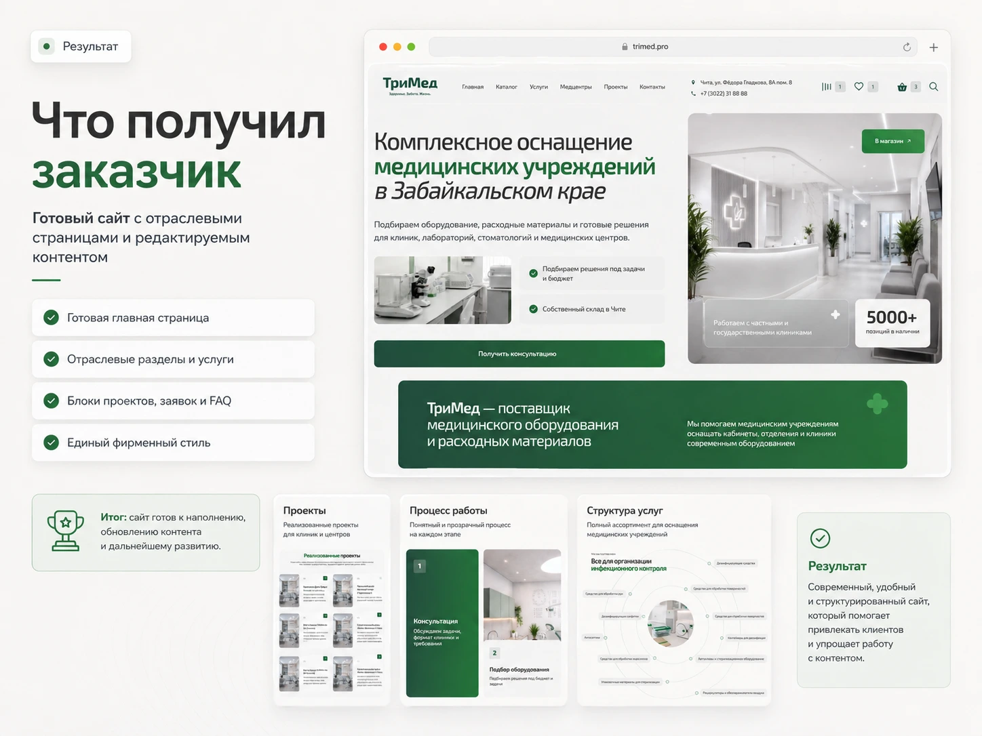Click the phone number +7 (3022) 31 88 88
The height and width of the screenshot is (736, 982).
724,94
